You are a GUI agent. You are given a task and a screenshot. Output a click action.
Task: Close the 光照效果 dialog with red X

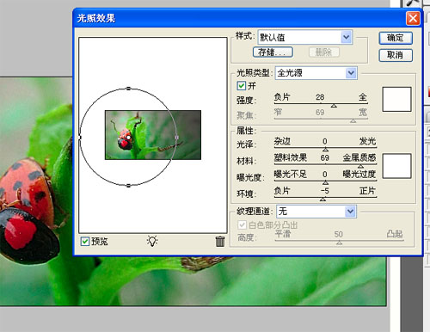[x=413, y=19]
